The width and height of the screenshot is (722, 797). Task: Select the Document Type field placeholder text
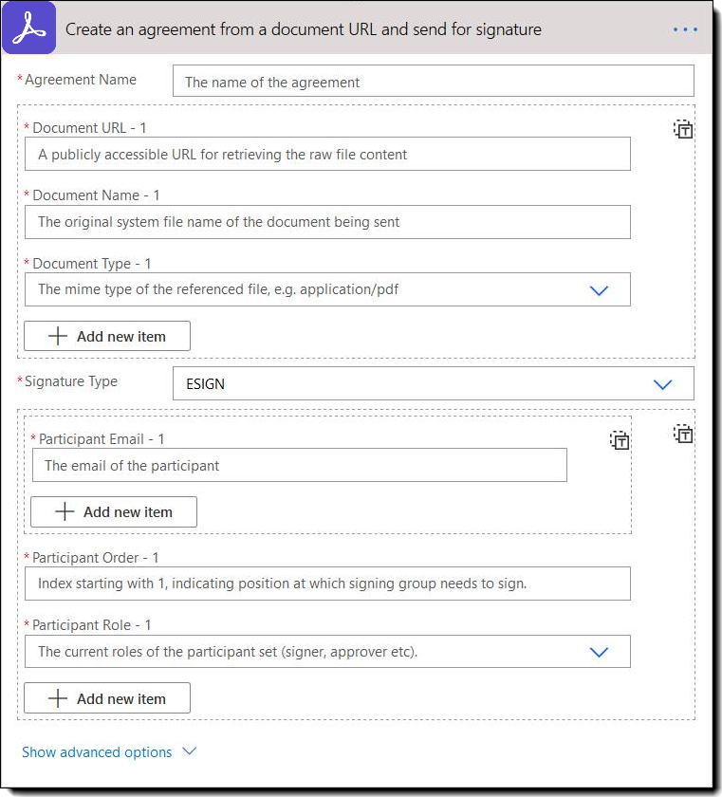tap(218, 289)
